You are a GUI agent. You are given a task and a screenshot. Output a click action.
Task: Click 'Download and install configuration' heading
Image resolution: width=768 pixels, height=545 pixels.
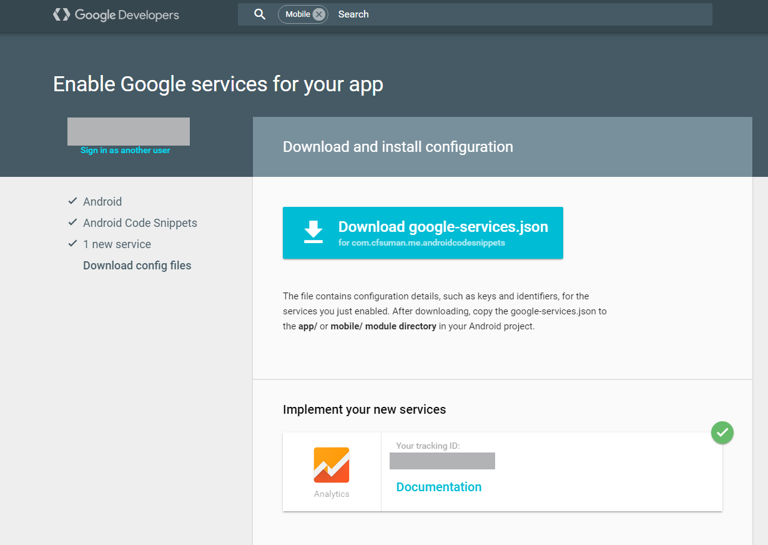coord(398,147)
